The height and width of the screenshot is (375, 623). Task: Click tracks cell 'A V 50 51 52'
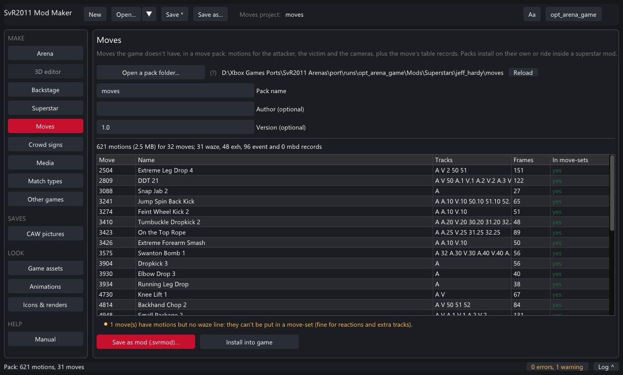coord(472,305)
